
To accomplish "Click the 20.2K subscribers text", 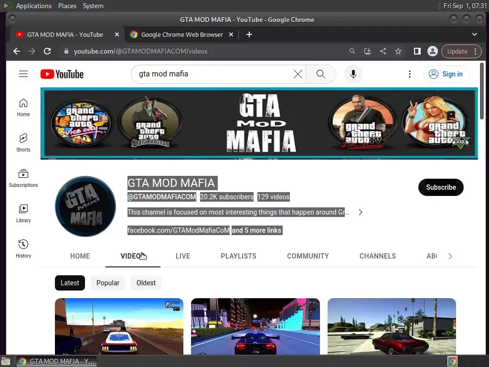I will click(x=227, y=197).
